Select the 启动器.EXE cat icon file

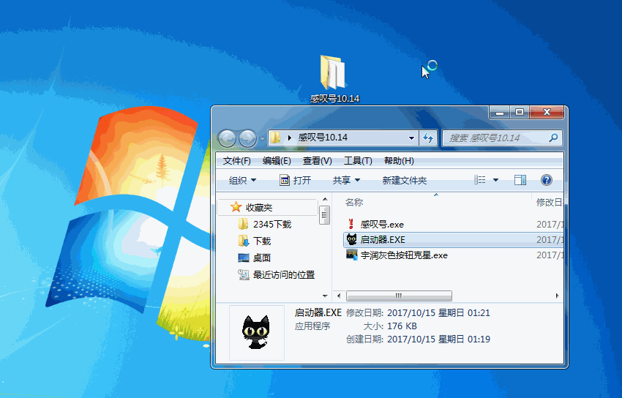coord(382,240)
